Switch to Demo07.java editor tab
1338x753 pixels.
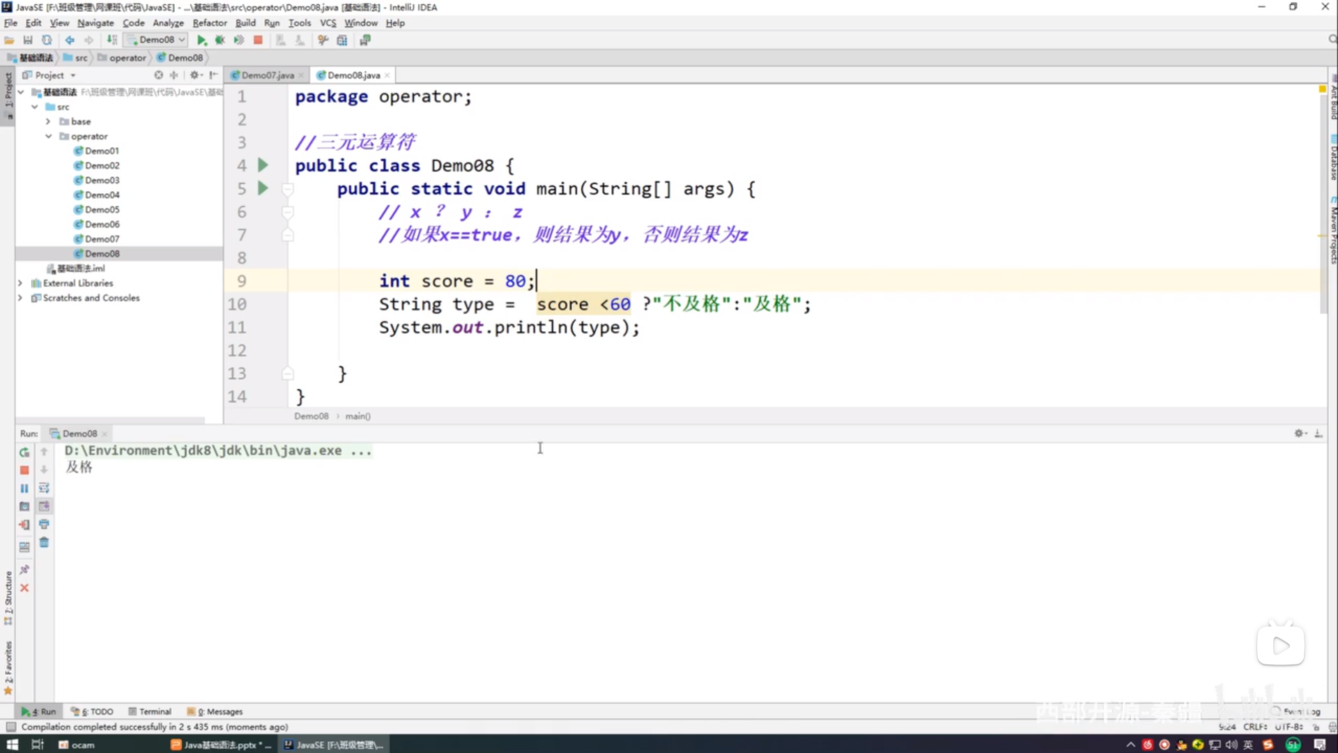268,75
